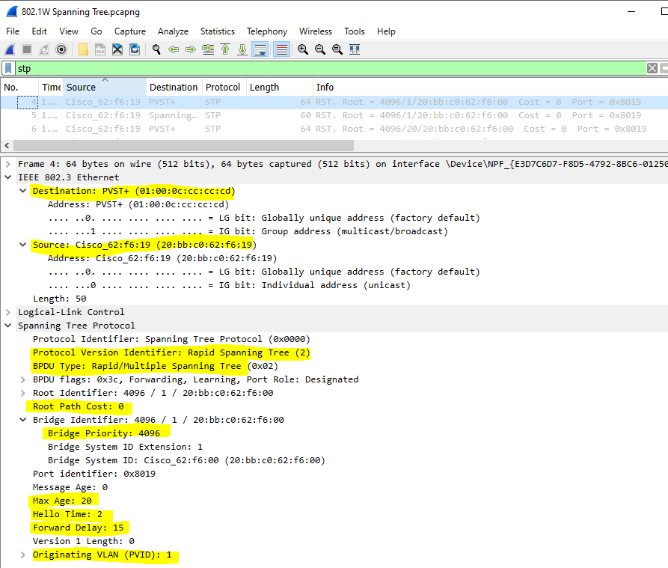Image resolution: width=668 pixels, height=568 pixels.
Task: Open the Edit menu
Action: [39, 31]
